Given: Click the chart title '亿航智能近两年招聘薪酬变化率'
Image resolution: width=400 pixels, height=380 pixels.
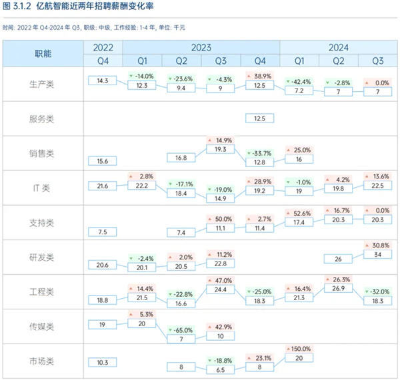Looking at the screenshot, I should coord(95,6).
